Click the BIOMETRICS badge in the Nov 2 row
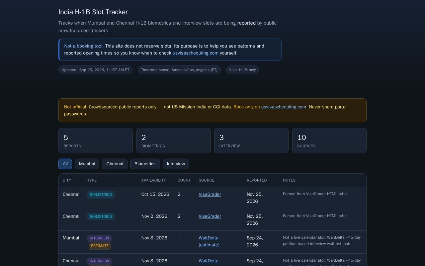The height and width of the screenshot is (266, 425). coord(101,217)
